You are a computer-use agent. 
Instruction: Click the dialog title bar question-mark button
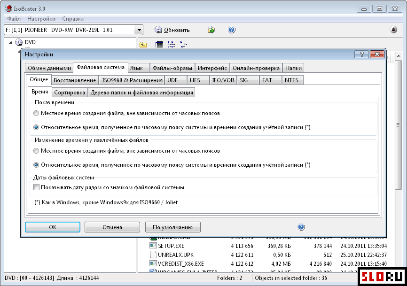coord(361,54)
